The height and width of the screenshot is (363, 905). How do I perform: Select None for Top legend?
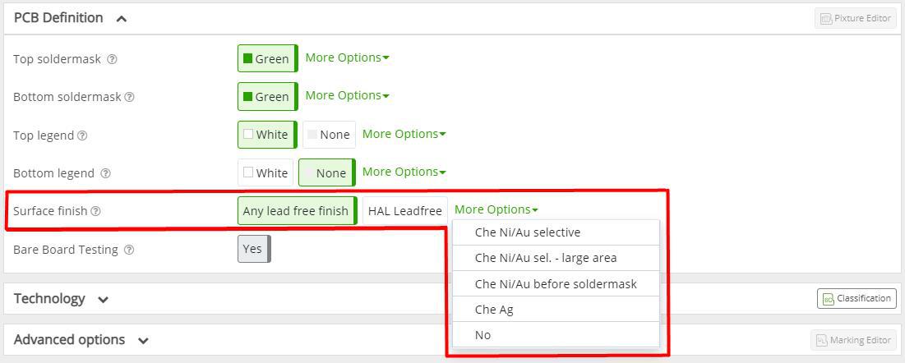coord(329,135)
